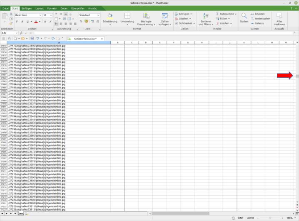299x221 pixels.
Task: Click the Copy icon in Bearbeiten group
Action: click(11, 19)
